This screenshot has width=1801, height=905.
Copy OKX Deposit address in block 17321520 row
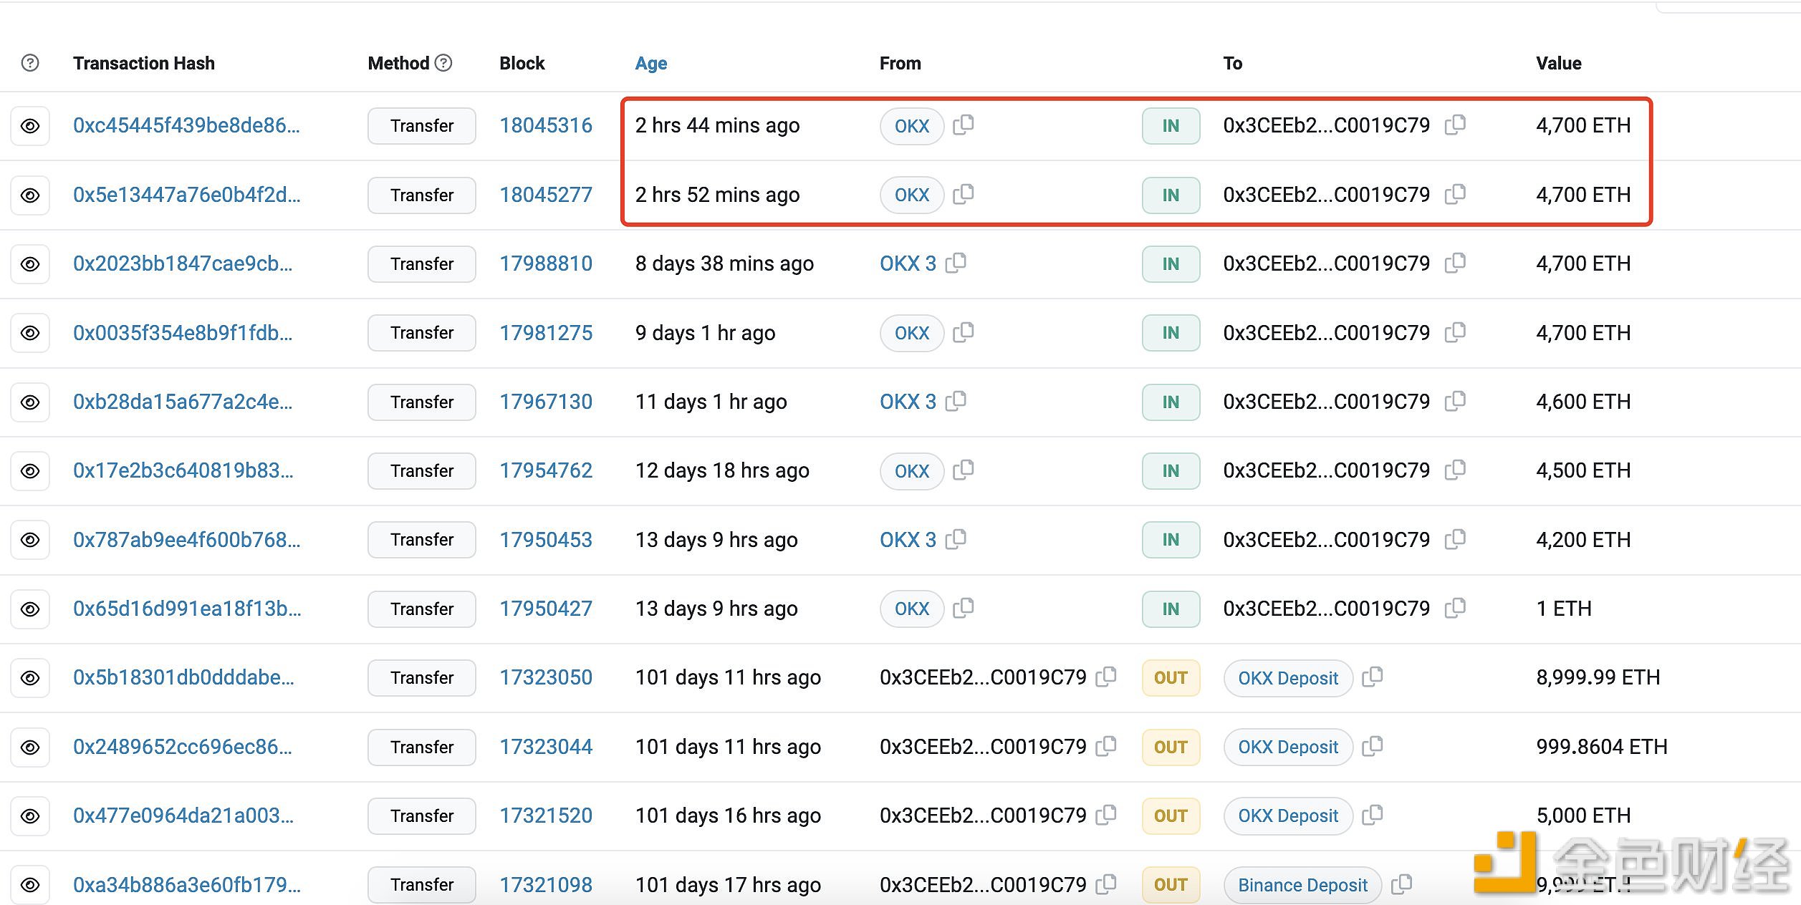coord(1372,815)
